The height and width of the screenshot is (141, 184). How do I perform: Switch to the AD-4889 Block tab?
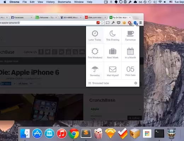71,18
